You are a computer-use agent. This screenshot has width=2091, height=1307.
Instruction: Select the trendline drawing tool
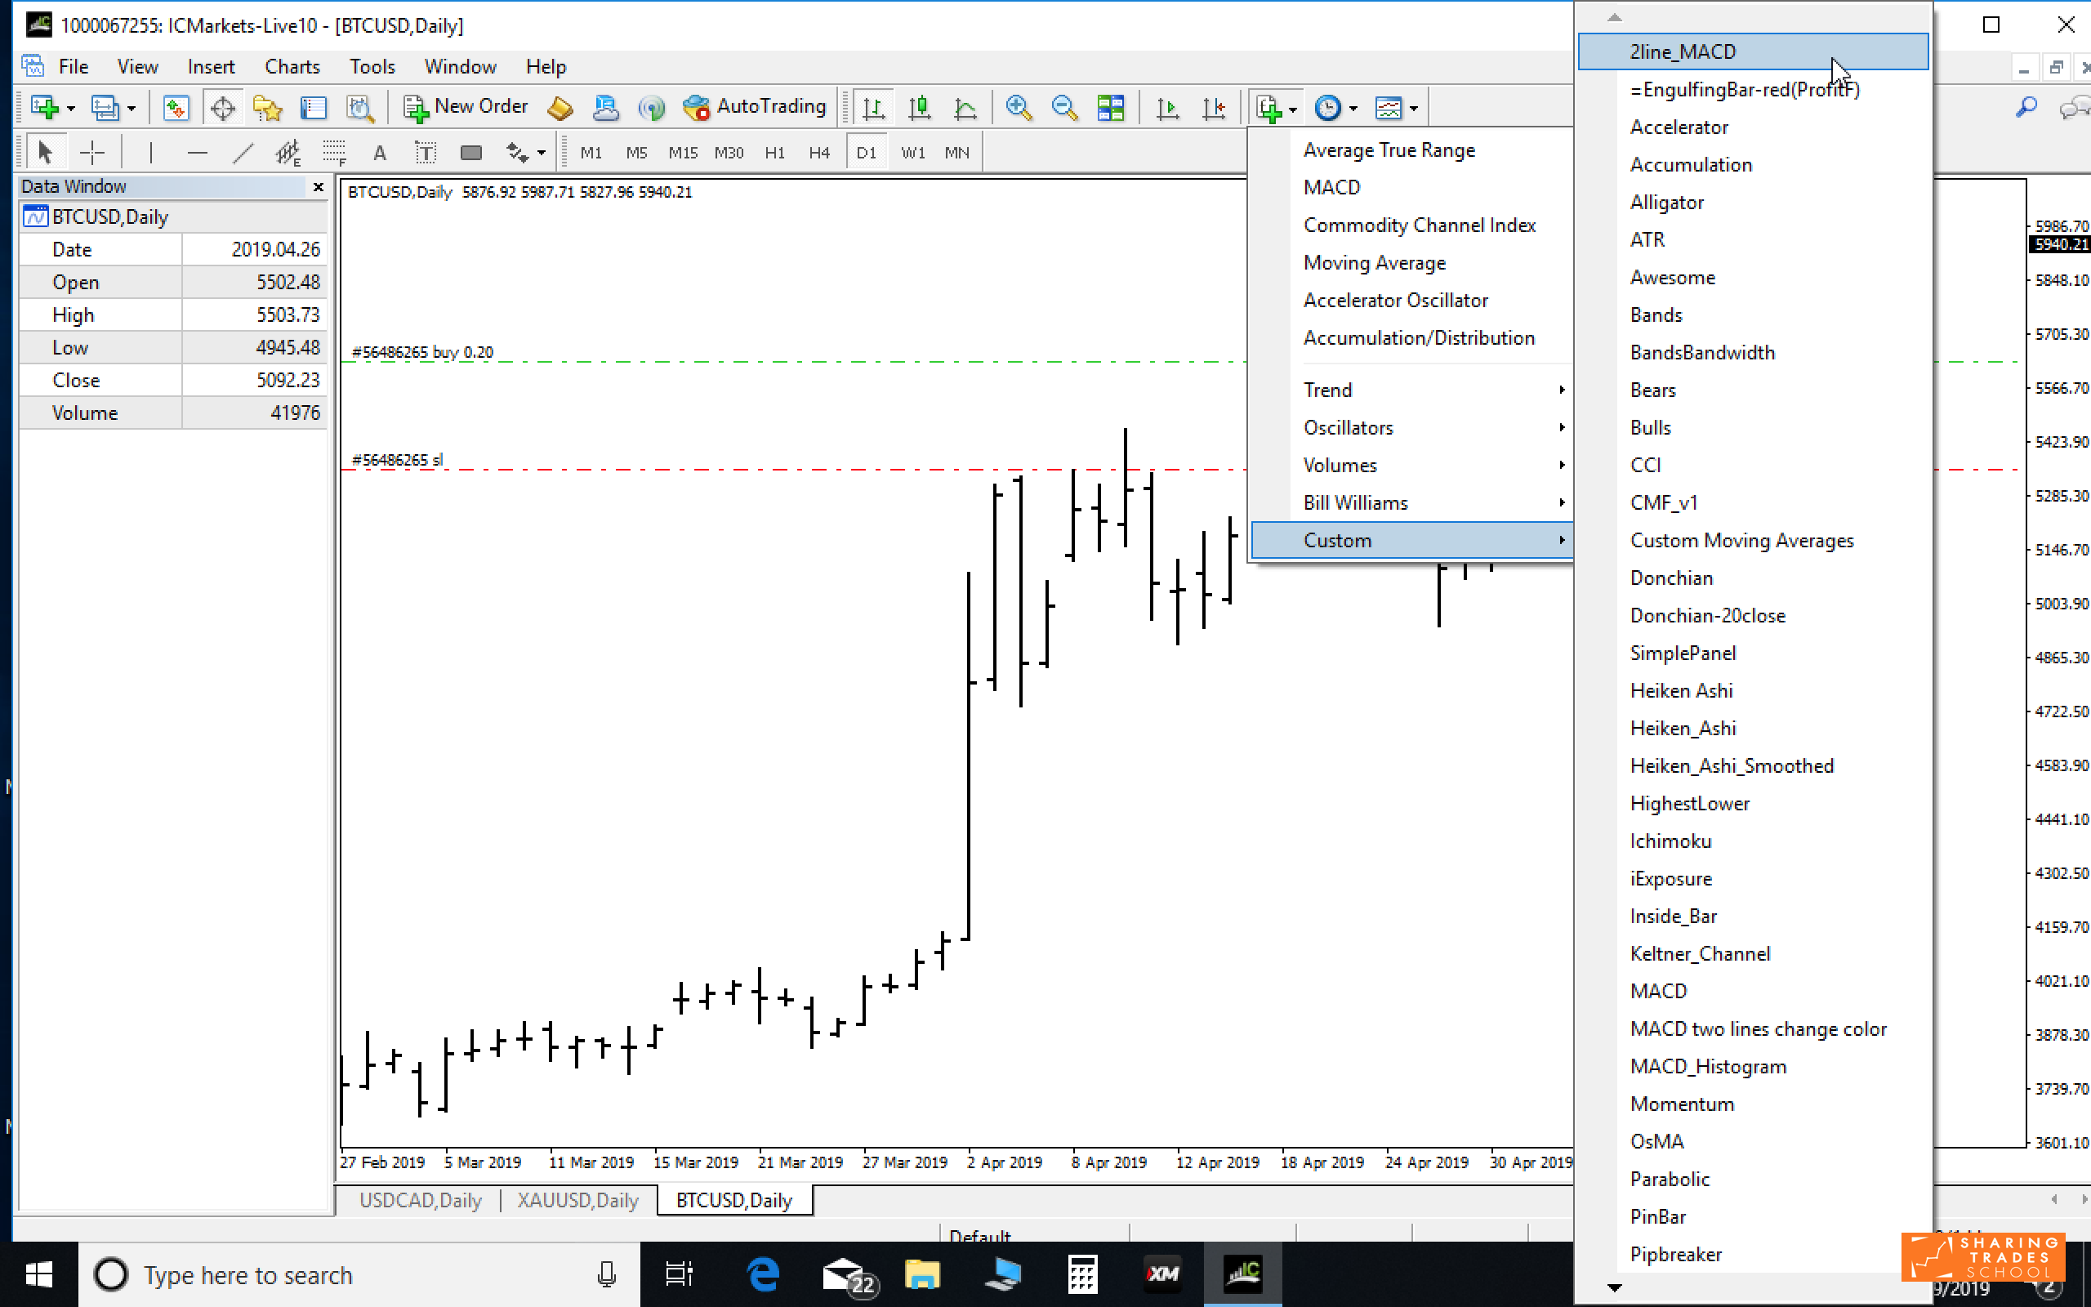click(x=243, y=153)
